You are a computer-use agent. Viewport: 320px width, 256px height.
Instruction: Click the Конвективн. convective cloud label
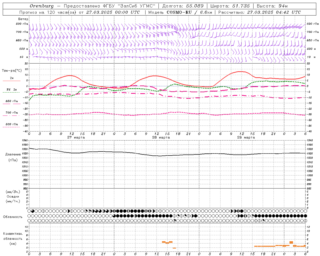point(13,234)
